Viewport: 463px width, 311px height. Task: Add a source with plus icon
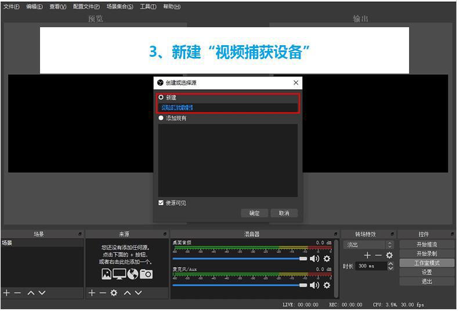coord(92,292)
